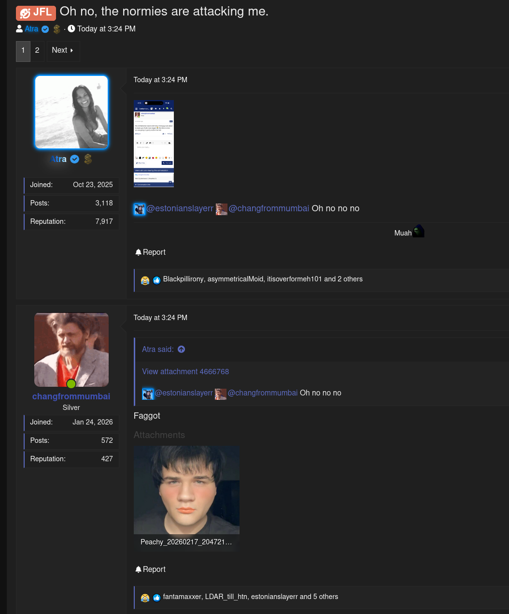Click the arrow in the Atra said quote header
Image resolution: width=509 pixels, height=614 pixels.
pos(181,349)
